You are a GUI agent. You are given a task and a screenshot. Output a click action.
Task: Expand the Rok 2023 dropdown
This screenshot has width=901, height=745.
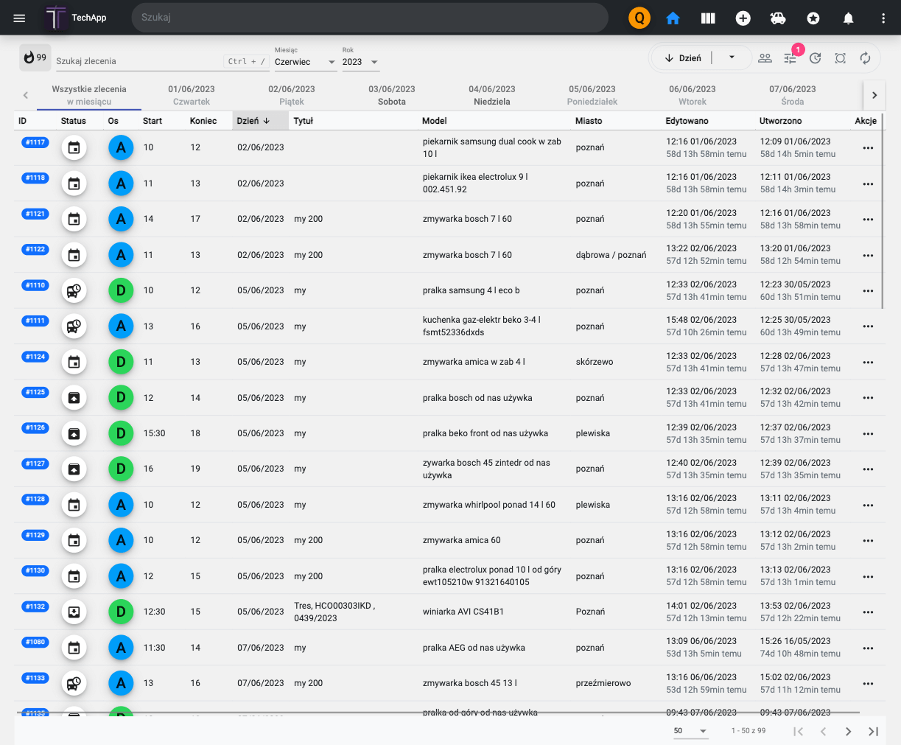pos(360,62)
